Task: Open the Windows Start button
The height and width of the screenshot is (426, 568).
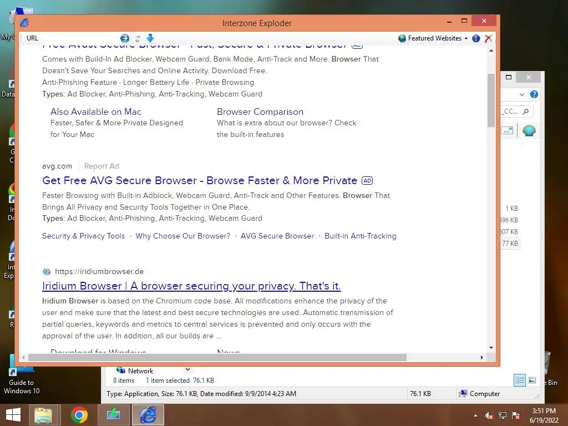Action: coord(13,415)
